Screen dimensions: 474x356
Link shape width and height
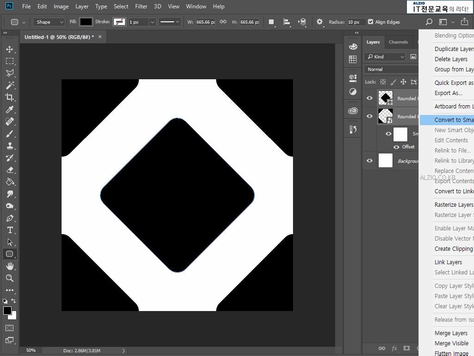coord(223,22)
